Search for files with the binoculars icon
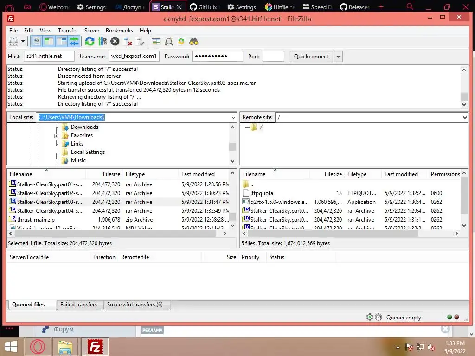Viewport: 475px width, 356px height. click(194, 41)
